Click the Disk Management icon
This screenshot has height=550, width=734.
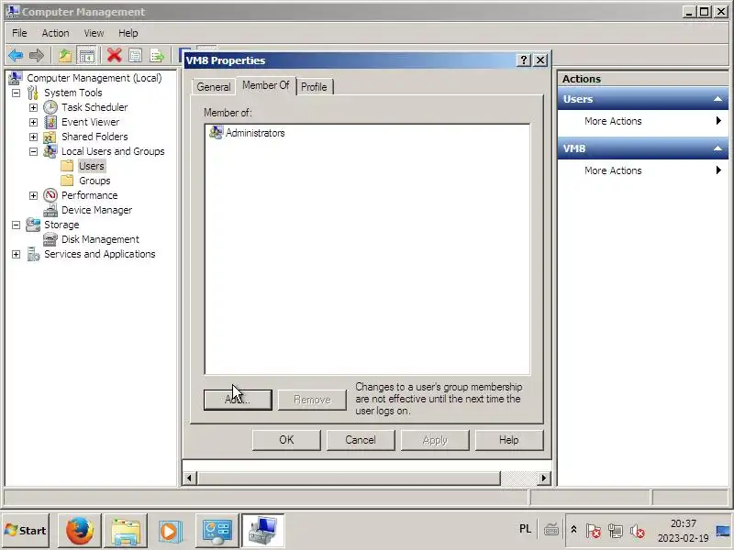pyautogui.click(x=50, y=239)
